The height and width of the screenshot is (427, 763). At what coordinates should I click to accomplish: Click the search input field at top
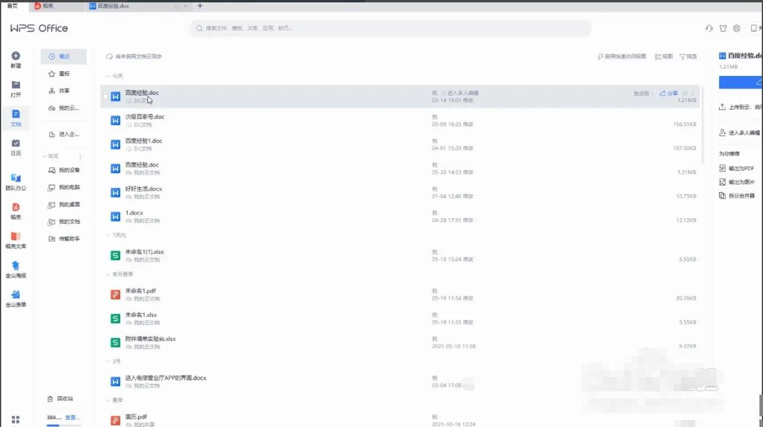[x=389, y=28]
